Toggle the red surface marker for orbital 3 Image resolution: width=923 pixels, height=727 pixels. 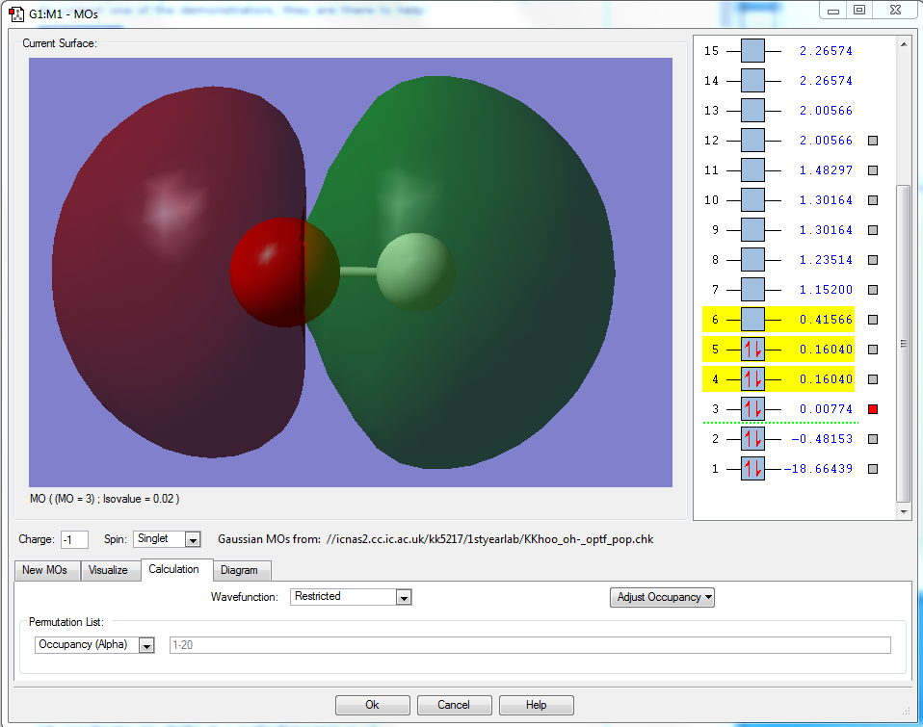point(873,409)
